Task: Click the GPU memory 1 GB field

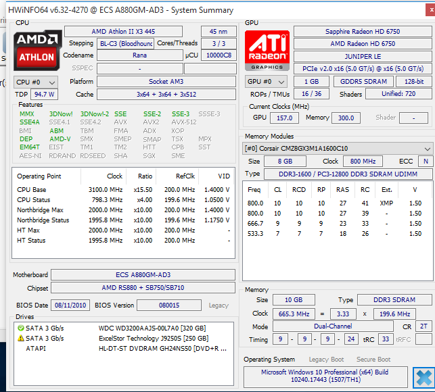Action: click(311, 82)
